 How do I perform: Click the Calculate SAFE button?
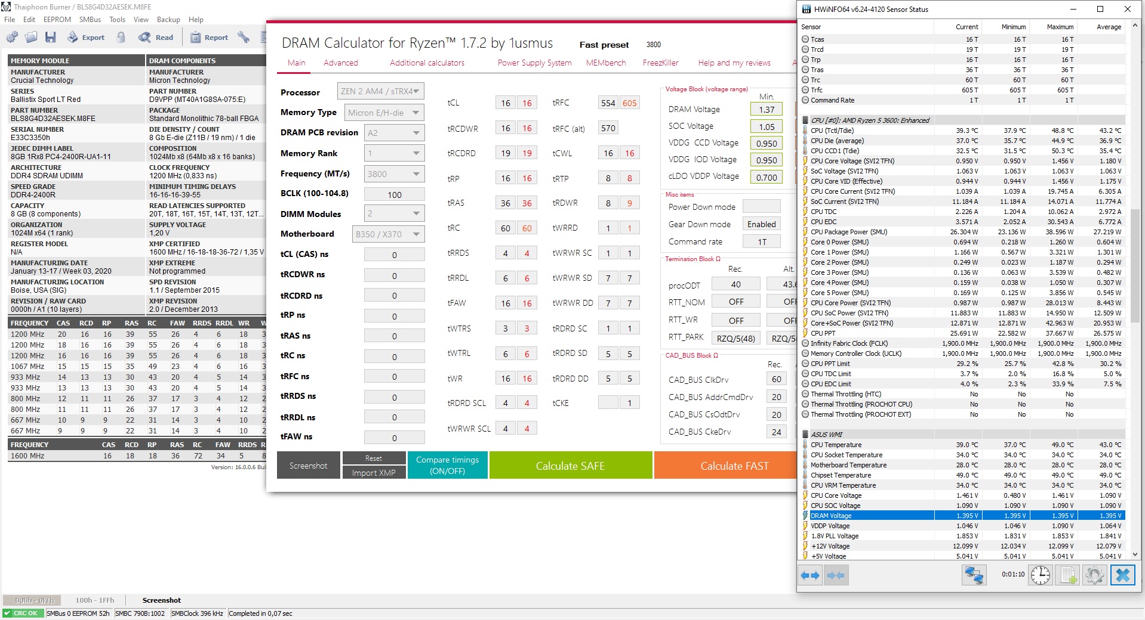570,466
